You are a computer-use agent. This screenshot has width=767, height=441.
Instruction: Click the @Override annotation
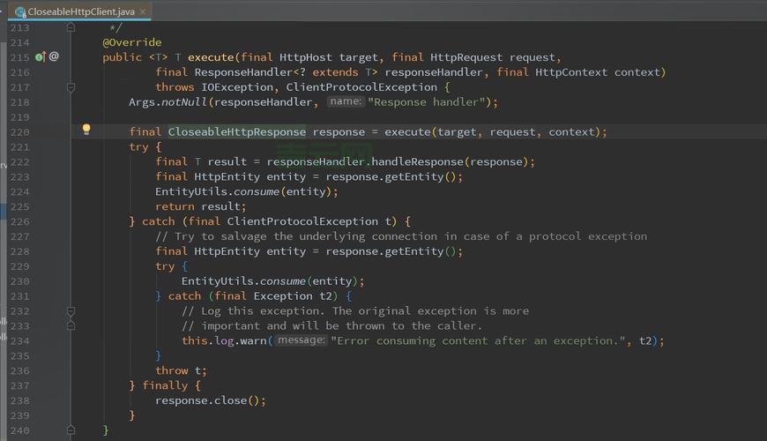132,42
